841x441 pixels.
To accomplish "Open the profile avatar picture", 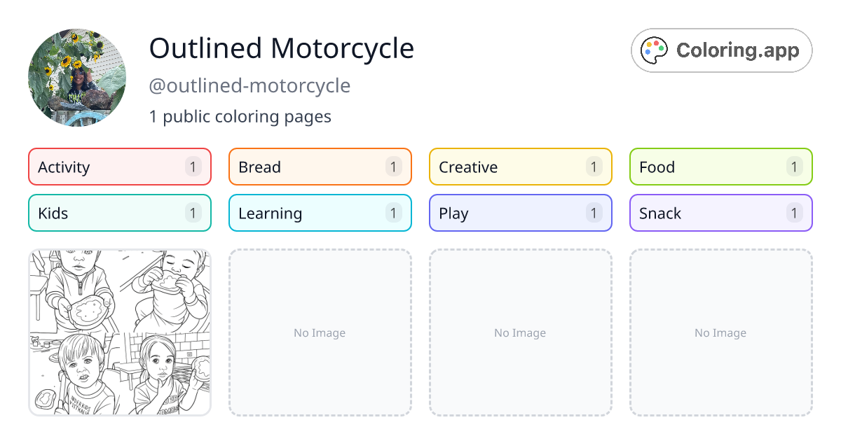I will [x=77, y=78].
